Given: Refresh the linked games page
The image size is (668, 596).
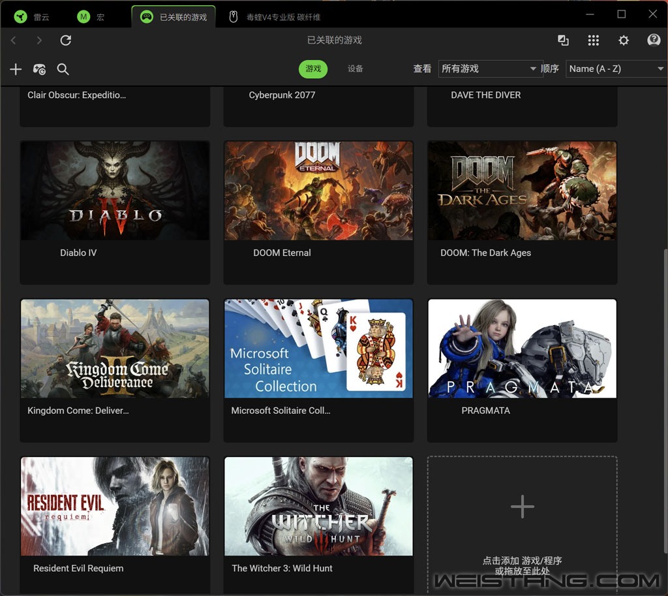Looking at the screenshot, I should (66, 40).
